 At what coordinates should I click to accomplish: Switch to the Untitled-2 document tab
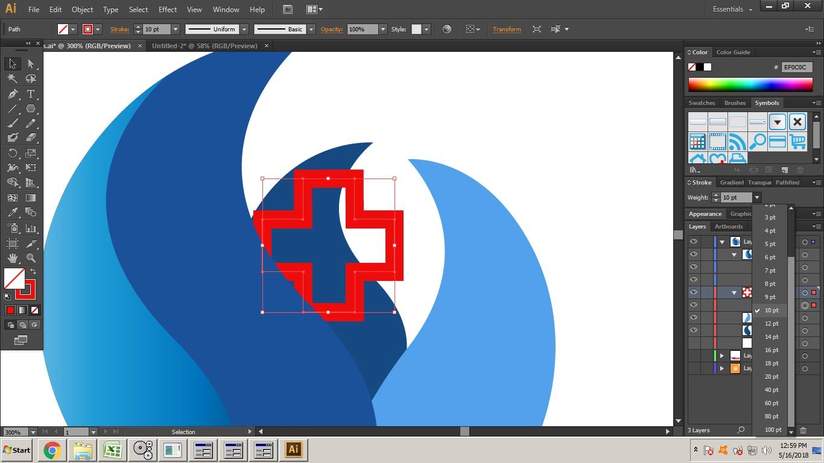pyautogui.click(x=204, y=46)
